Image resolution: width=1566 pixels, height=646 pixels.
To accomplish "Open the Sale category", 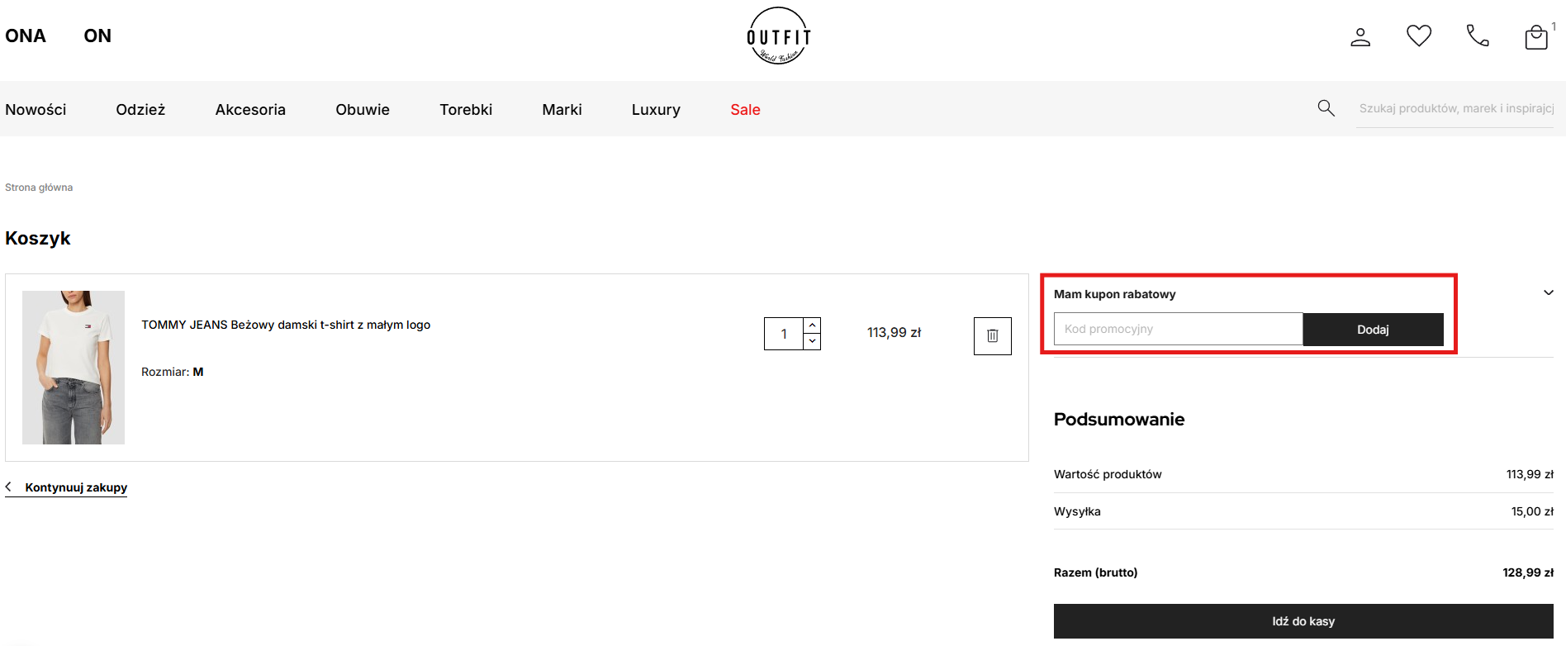I will click(745, 110).
